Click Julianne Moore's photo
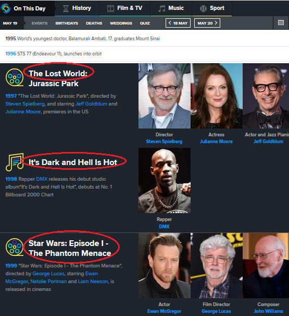Screen dimensions: 289x316 217,96
